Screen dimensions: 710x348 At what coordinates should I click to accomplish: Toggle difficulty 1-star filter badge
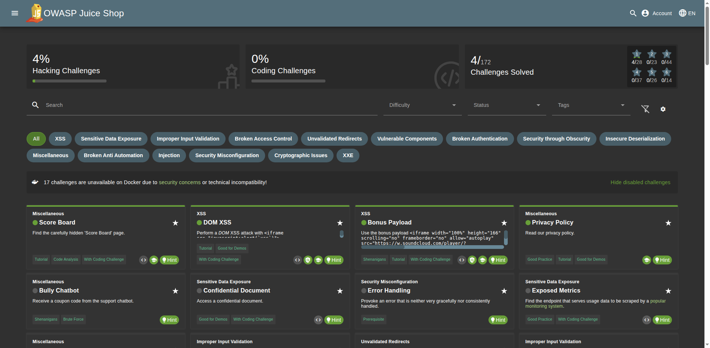click(x=636, y=54)
